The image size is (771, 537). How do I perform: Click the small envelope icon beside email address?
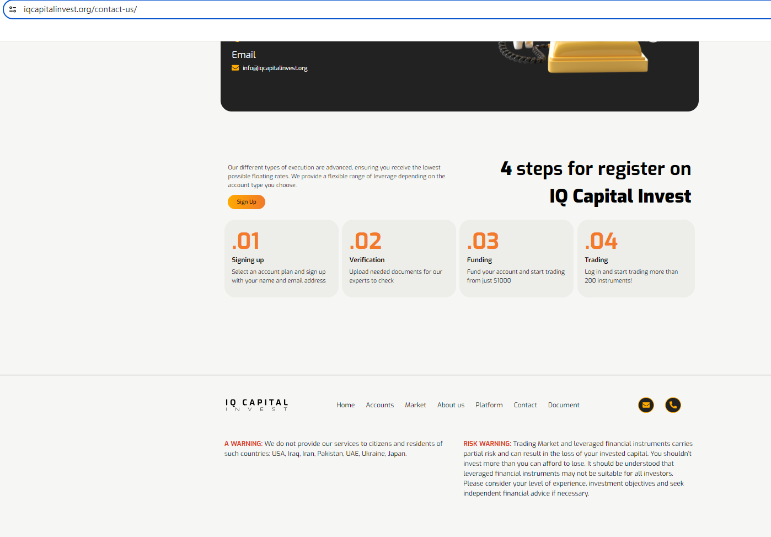[x=235, y=68]
